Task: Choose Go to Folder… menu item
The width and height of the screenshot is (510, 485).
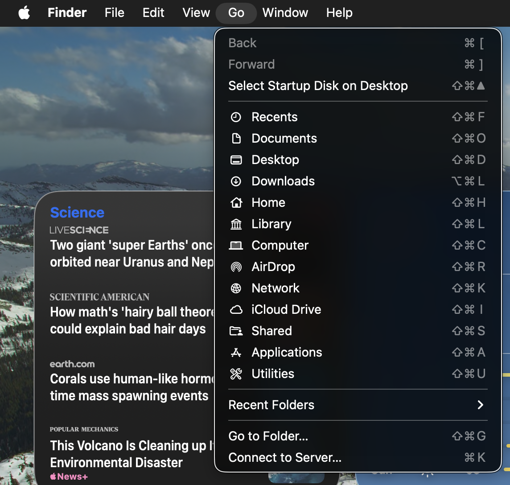Action: pyautogui.click(x=358, y=436)
